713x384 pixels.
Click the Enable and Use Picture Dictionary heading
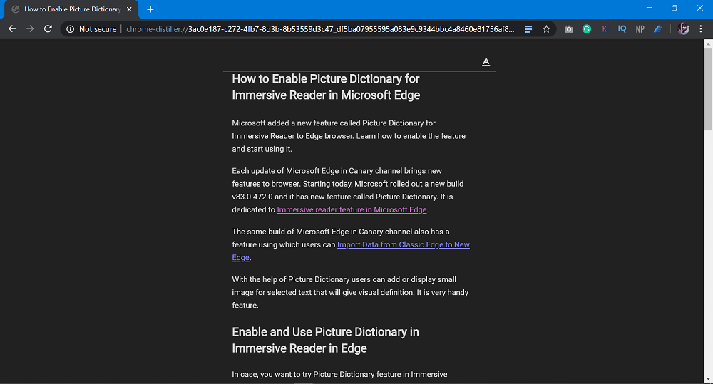point(325,340)
